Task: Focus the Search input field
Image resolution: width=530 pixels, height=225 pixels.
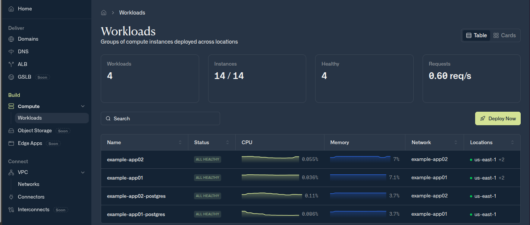Action: pos(160,118)
